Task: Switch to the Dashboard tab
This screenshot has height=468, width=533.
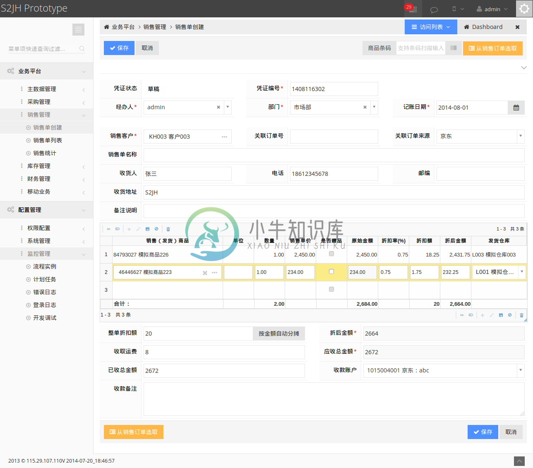Action: (x=483, y=27)
